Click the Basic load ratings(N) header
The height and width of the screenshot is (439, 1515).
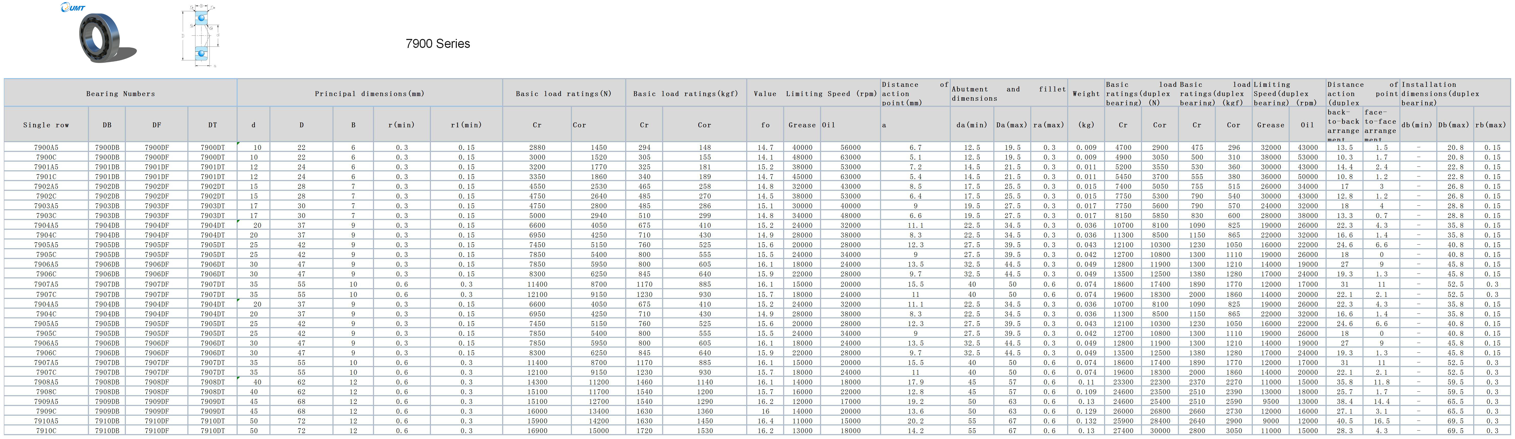[x=563, y=93]
